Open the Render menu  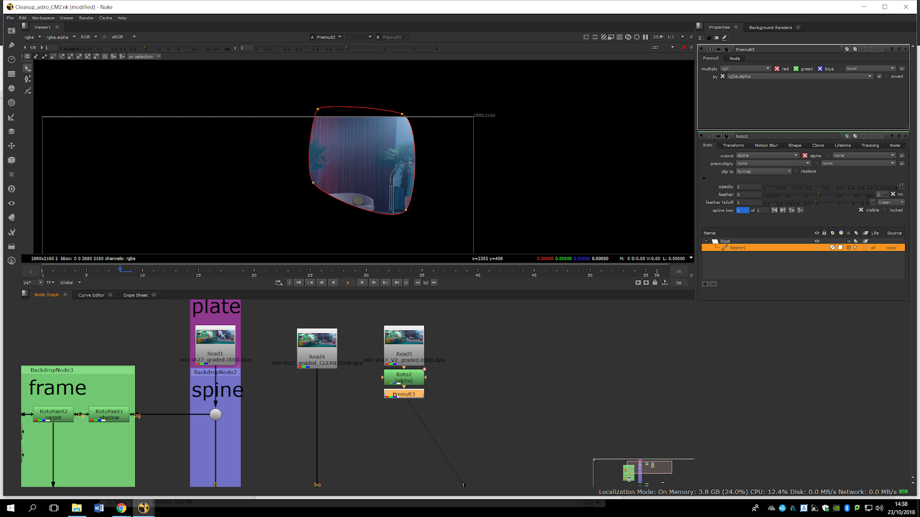(x=86, y=18)
